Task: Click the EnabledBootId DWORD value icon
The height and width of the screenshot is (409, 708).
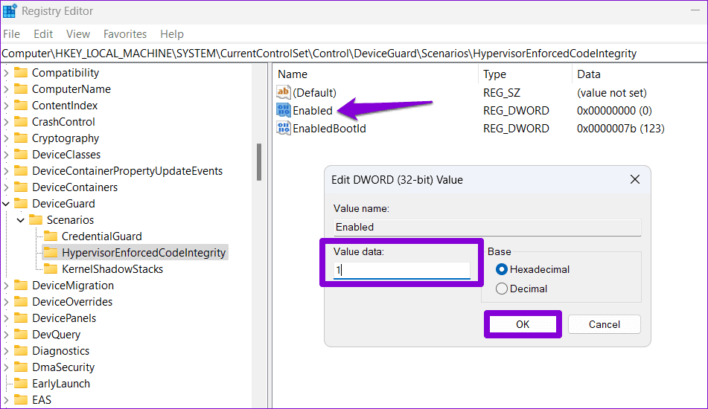Action: click(284, 128)
